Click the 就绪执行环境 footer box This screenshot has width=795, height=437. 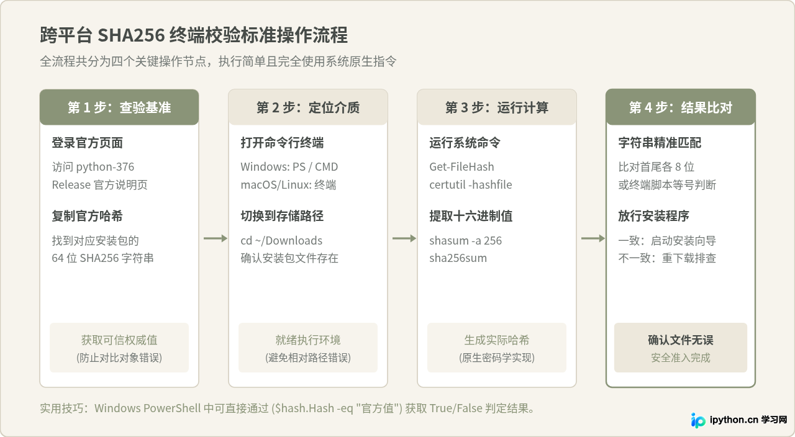click(308, 348)
